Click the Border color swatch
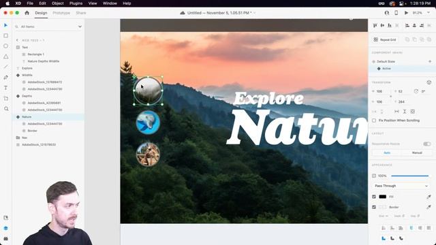The height and width of the screenshot is (245, 436). click(383, 207)
